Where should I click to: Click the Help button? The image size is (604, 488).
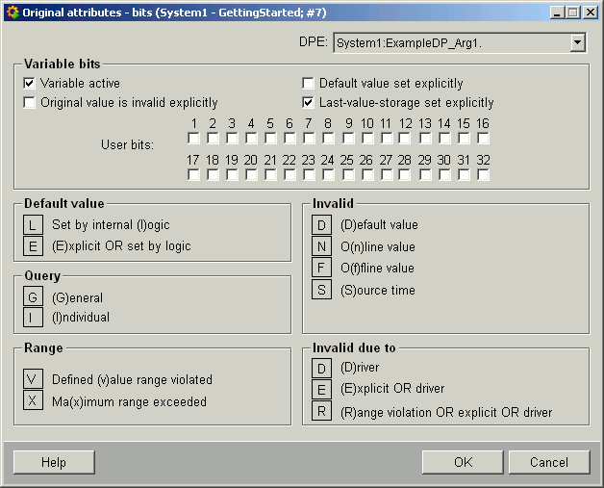(x=54, y=462)
